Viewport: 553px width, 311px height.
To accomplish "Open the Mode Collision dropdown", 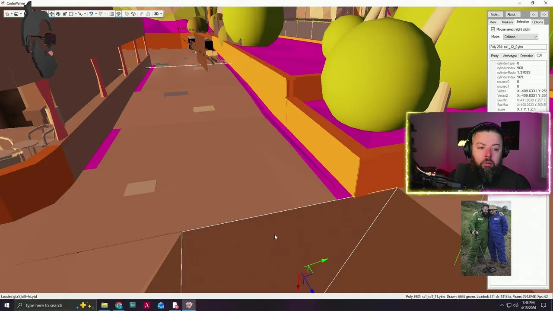I will (521, 37).
